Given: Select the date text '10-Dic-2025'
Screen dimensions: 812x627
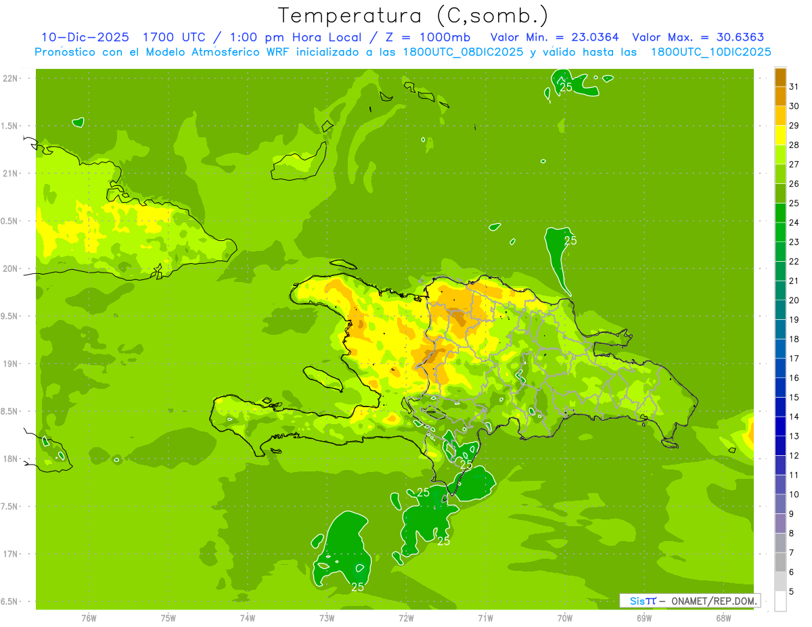Looking at the screenshot, I should 85,37.
